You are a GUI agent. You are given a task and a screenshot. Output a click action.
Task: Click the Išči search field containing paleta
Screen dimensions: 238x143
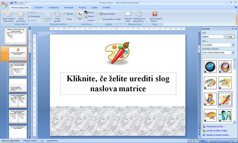tap(213, 36)
